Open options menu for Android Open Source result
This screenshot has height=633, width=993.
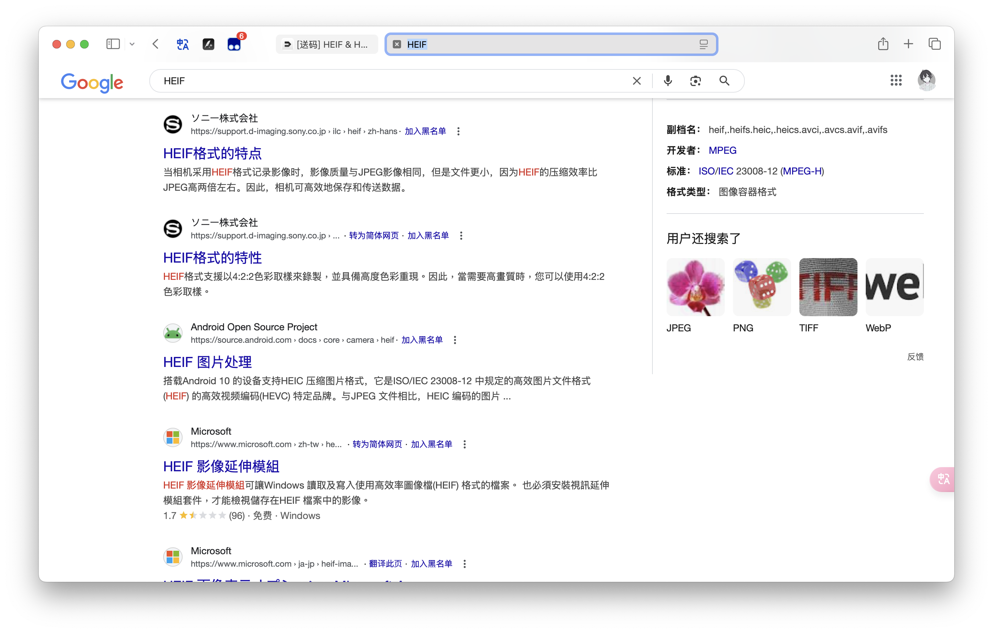pyautogui.click(x=455, y=340)
